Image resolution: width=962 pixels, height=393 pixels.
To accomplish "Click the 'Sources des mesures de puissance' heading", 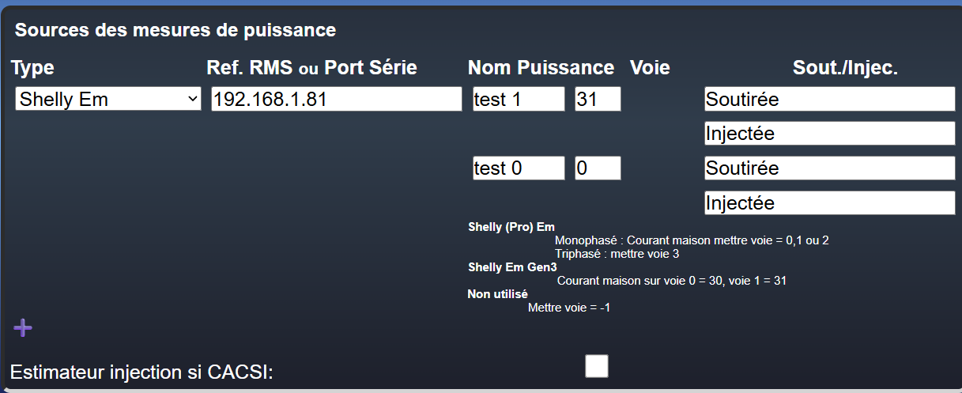I will tap(175, 30).
